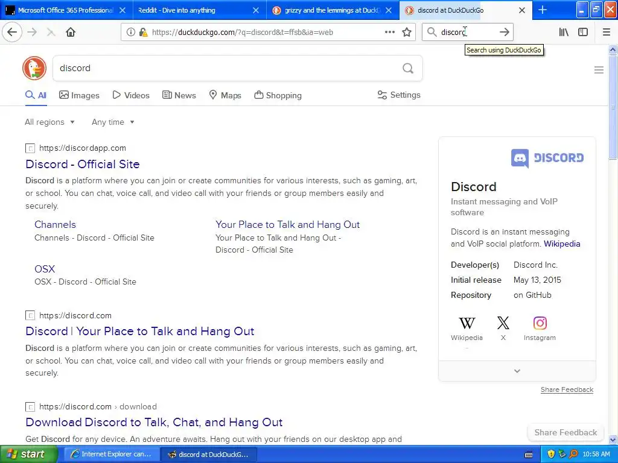Expand the All regions dropdown
This screenshot has height=463, width=618.
tap(49, 122)
